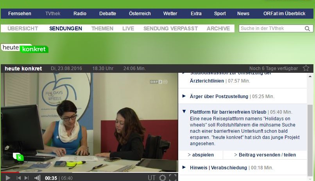Skip to previous segment in player
This screenshot has height=181, width=315.
(19, 178)
